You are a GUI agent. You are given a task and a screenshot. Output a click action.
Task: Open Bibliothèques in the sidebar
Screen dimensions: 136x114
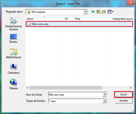coord(14,54)
